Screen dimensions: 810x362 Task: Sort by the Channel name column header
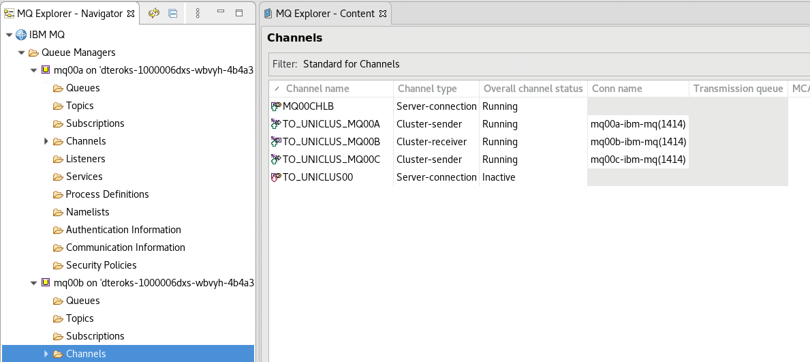(x=317, y=89)
